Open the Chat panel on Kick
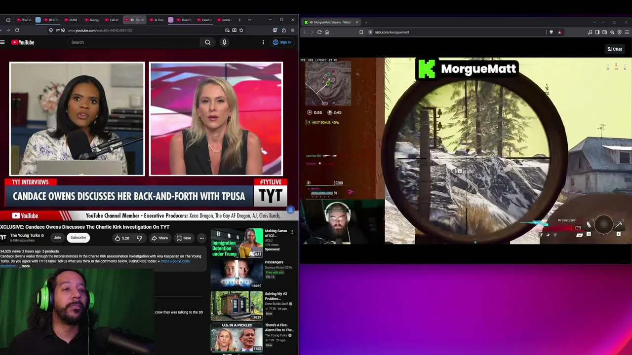 (x=615, y=49)
